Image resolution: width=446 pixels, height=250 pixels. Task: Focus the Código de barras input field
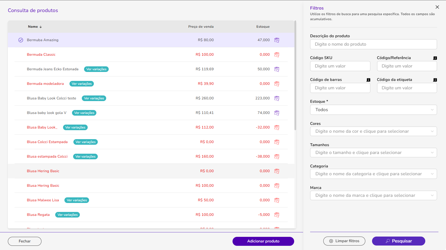point(340,88)
